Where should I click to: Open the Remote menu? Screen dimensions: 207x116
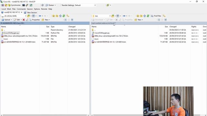(44, 9)
